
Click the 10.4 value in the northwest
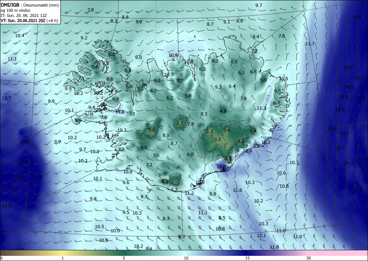tap(20, 36)
